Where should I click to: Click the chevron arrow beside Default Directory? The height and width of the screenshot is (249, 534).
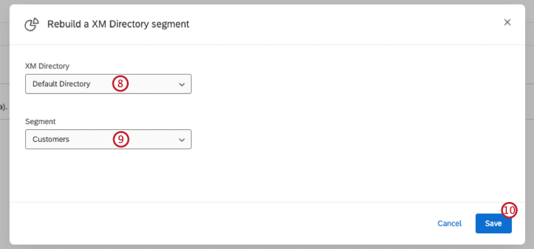tap(182, 85)
